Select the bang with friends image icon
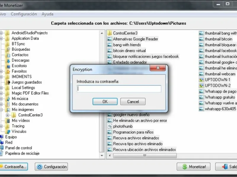The width and height of the screenshot is (237, 177). pyautogui.click(x=110, y=45)
